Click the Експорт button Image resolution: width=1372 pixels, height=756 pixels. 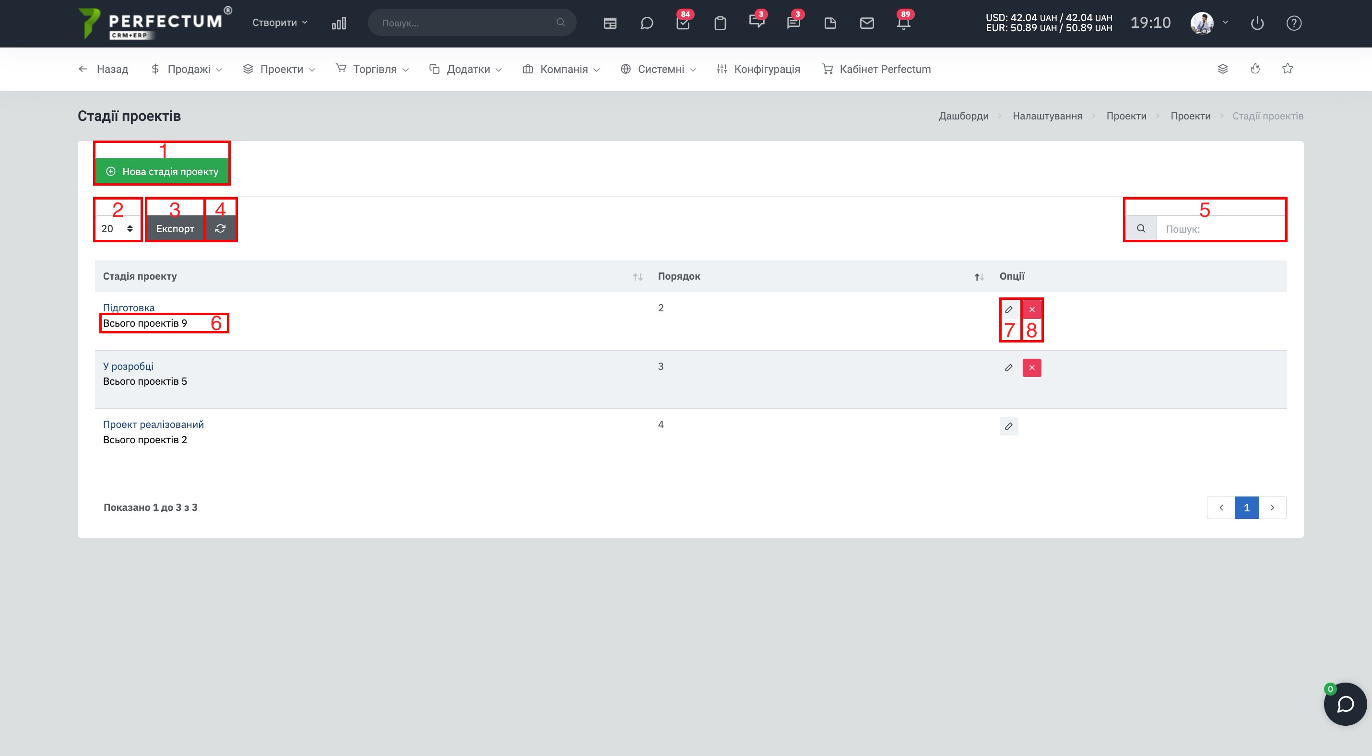pos(175,228)
